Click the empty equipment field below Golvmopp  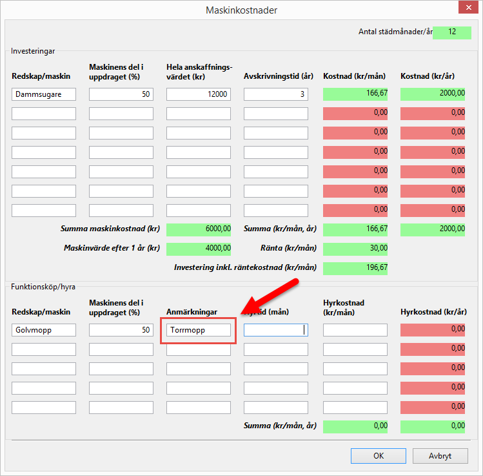pyautogui.click(x=44, y=349)
